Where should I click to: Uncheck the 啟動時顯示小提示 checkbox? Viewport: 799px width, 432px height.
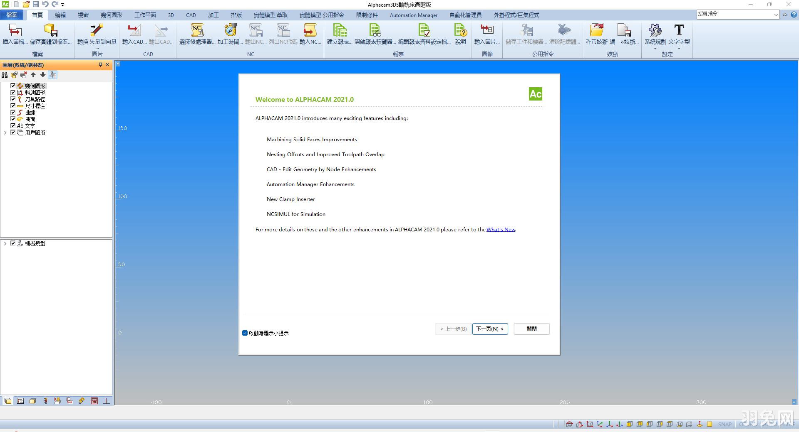coord(245,333)
